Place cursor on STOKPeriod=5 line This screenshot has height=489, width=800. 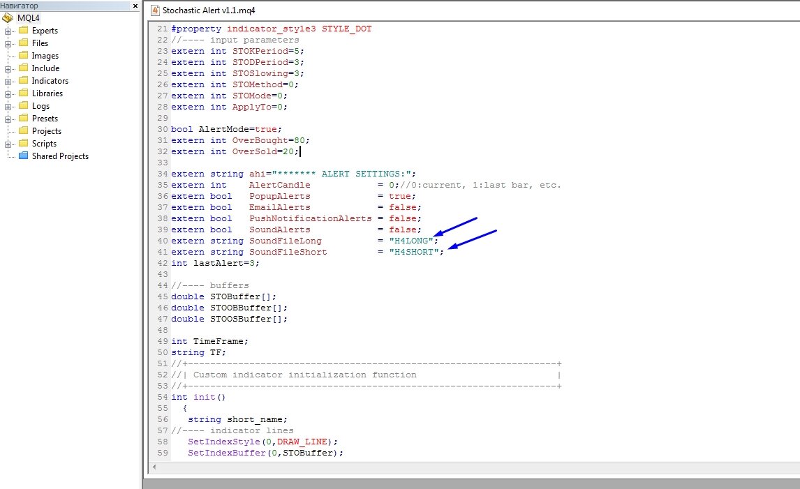tap(237, 51)
